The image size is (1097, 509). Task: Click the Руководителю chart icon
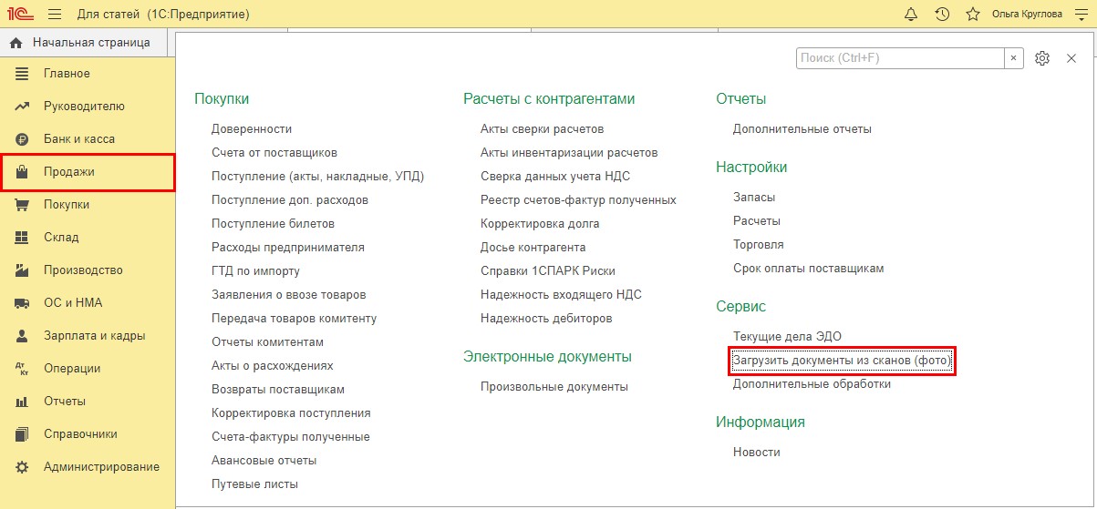(x=23, y=107)
